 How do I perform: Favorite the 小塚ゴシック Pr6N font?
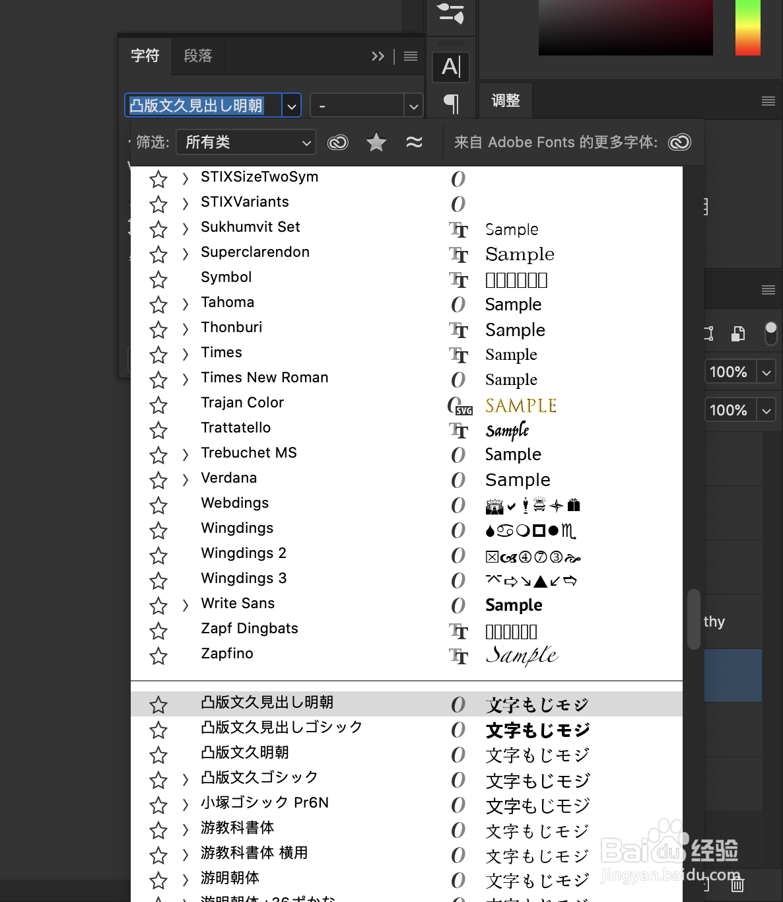(158, 806)
